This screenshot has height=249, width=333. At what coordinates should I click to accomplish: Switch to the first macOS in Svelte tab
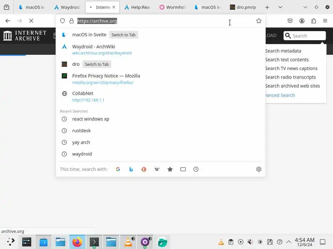32,7
